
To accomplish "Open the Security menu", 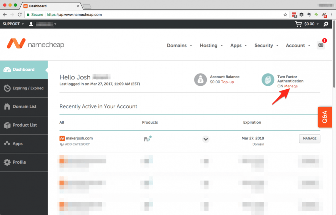I will (266, 45).
